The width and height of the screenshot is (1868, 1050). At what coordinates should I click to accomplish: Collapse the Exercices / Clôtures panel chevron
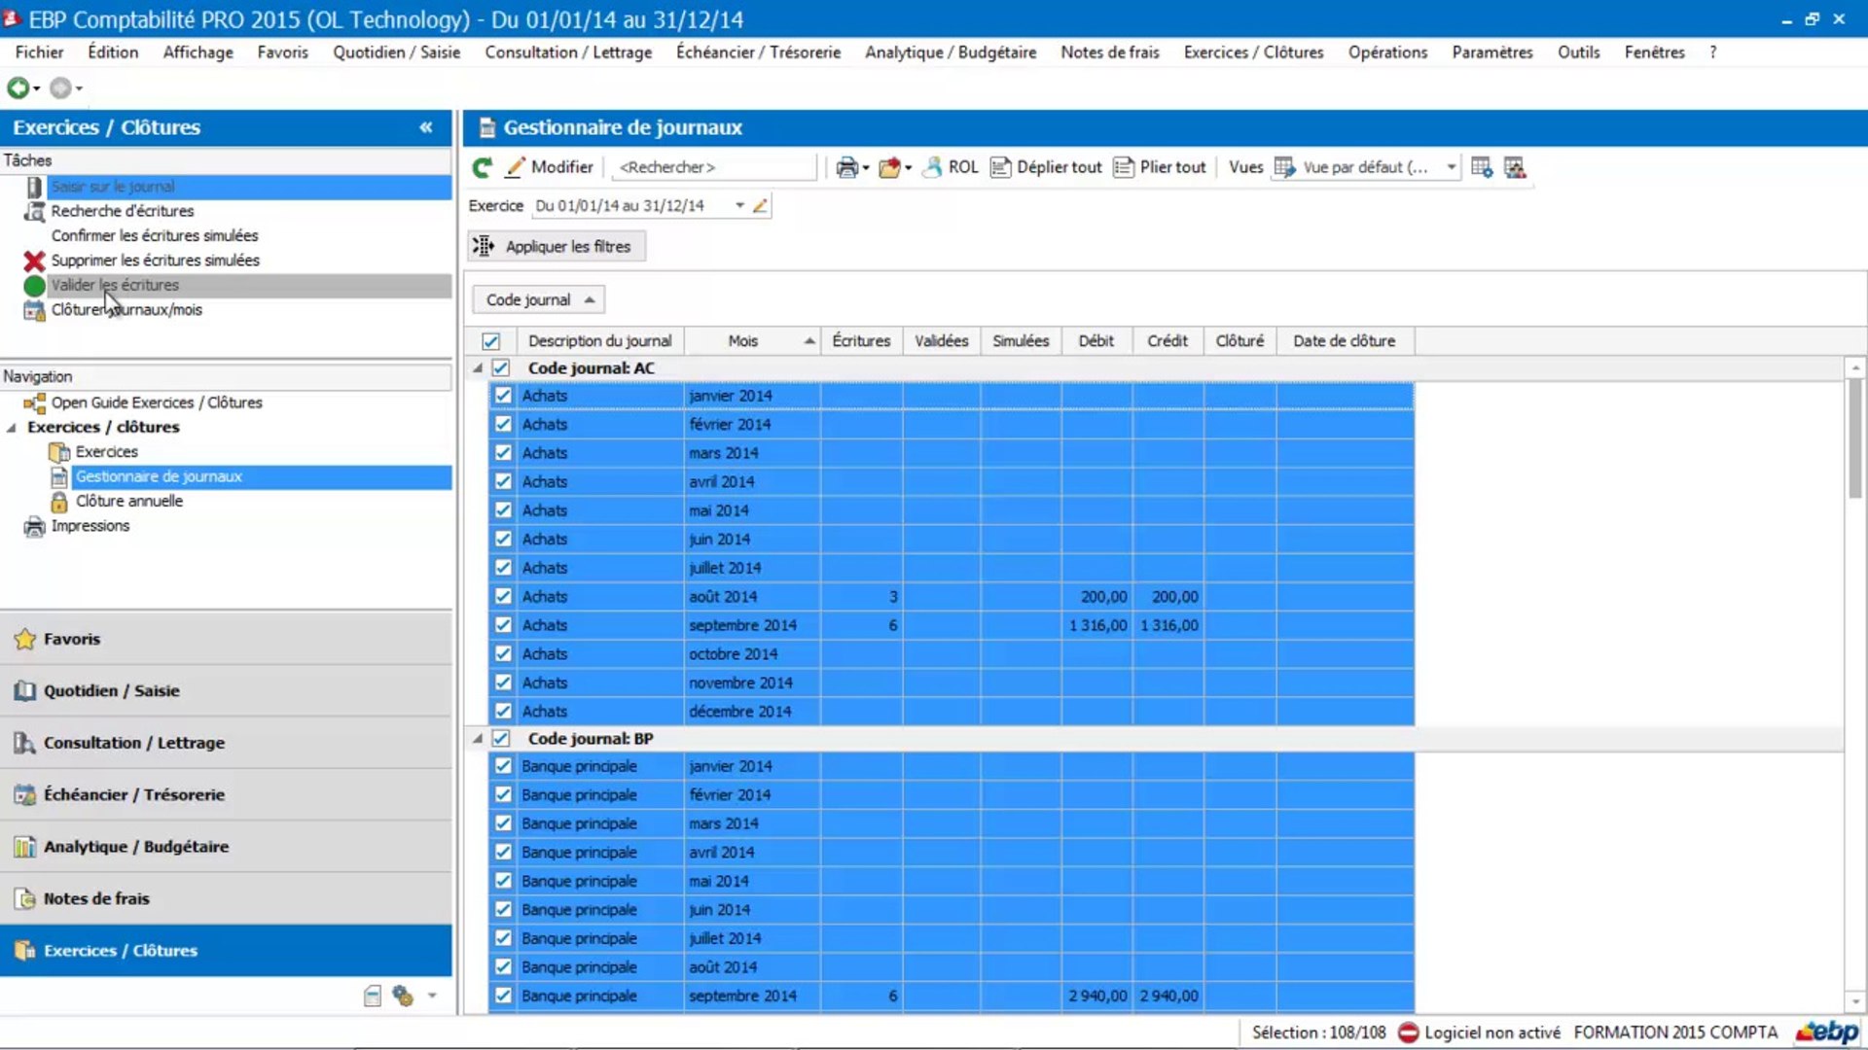(426, 127)
